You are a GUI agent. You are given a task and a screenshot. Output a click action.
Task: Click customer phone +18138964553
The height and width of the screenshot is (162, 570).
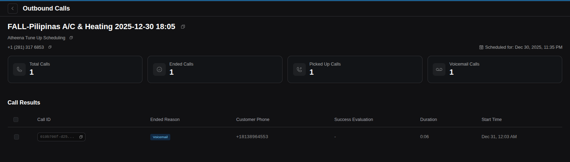coord(252,137)
